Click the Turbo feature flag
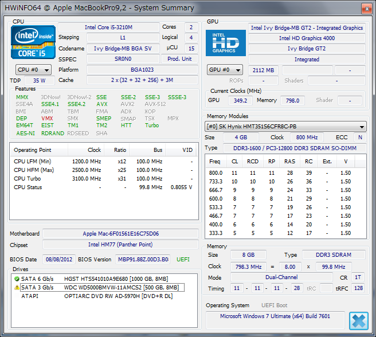Image resolution: width=376 pixels, height=337 pixels. point(152,125)
